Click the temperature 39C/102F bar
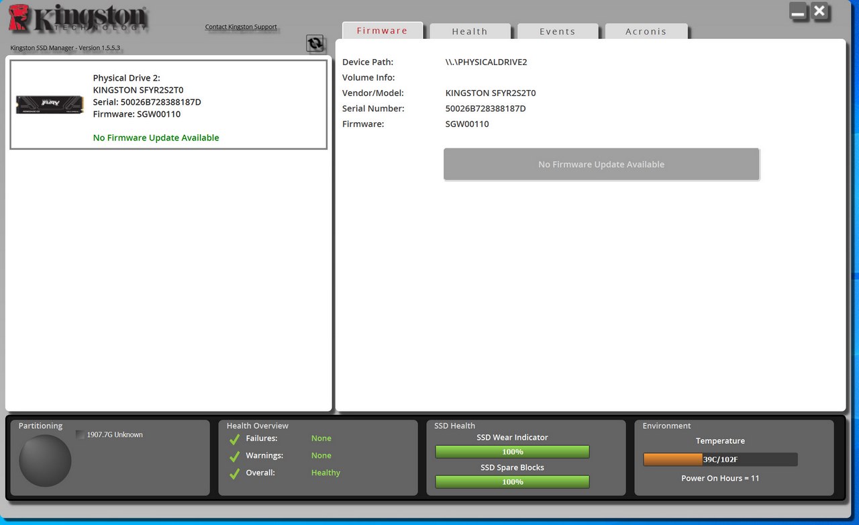 pos(720,459)
